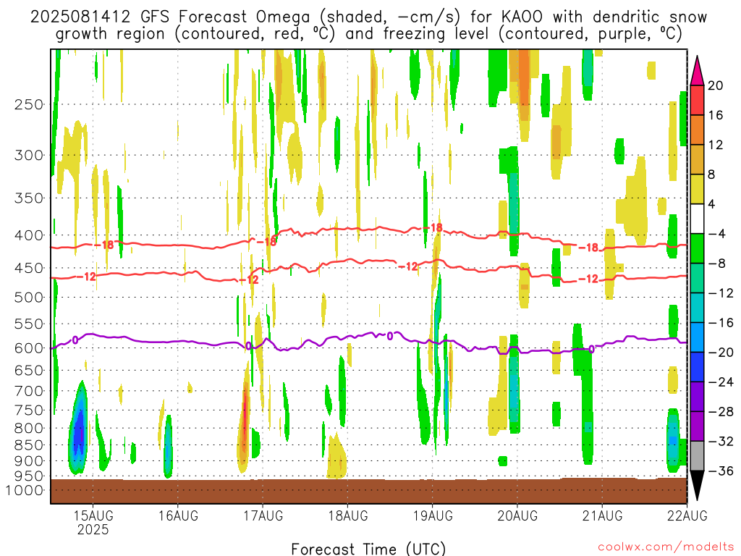This screenshot has height=556, width=741.
Task: Click the 1000 pressure level label
Action: (25, 491)
